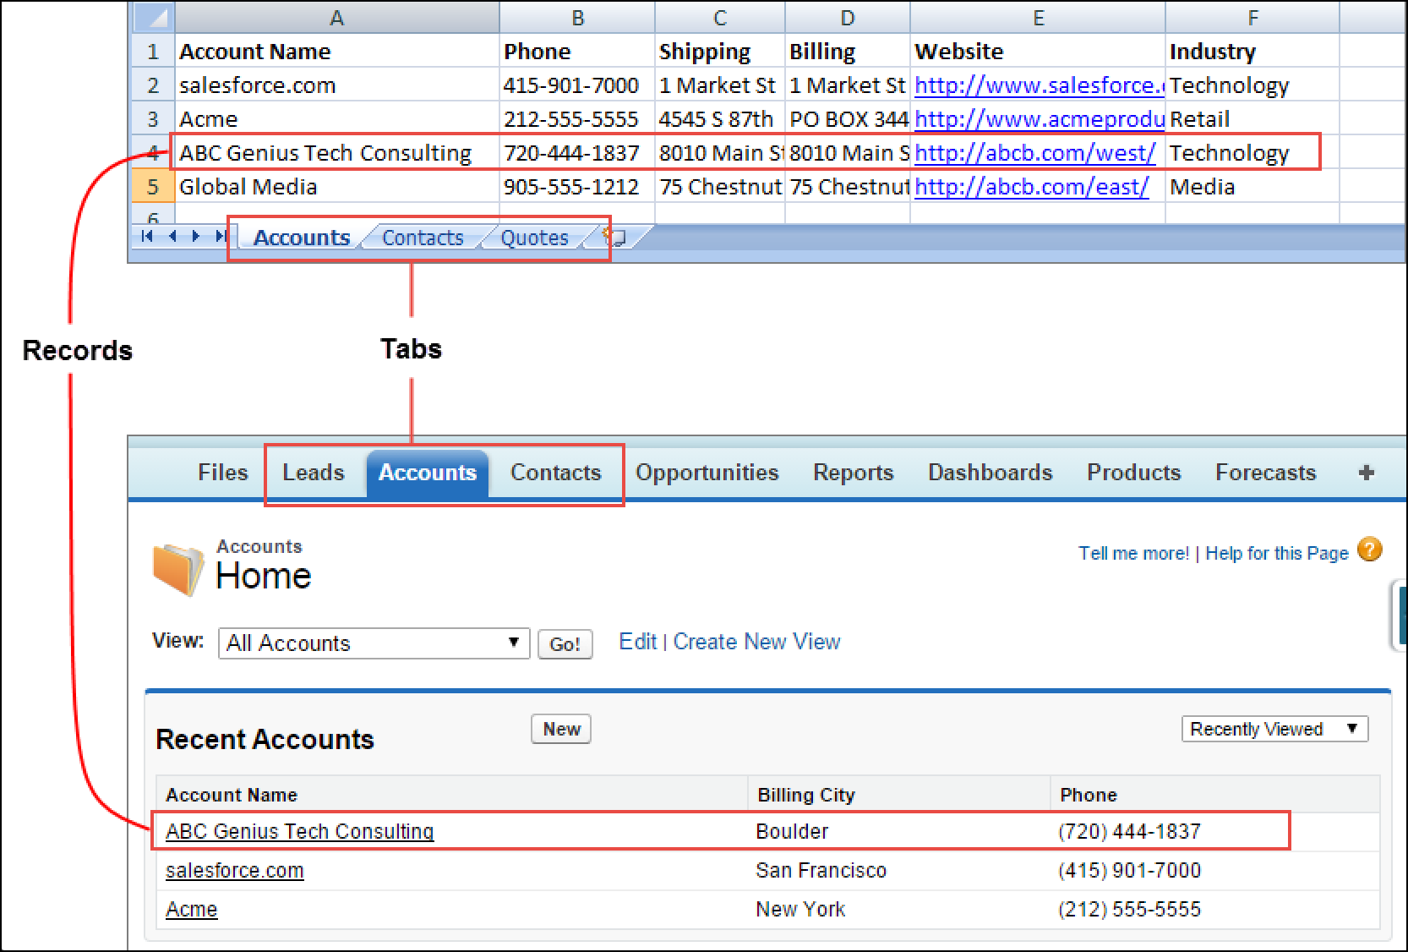Image resolution: width=1408 pixels, height=952 pixels.
Task: Click the Go! button next to the view selector
Action: 565,643
